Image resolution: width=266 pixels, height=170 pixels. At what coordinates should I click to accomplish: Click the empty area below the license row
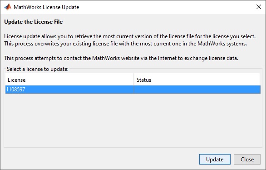coord(133,120)
